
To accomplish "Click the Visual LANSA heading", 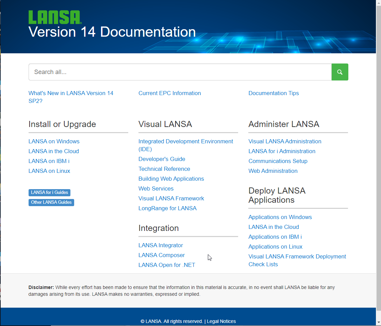I will tap(165, 124).
